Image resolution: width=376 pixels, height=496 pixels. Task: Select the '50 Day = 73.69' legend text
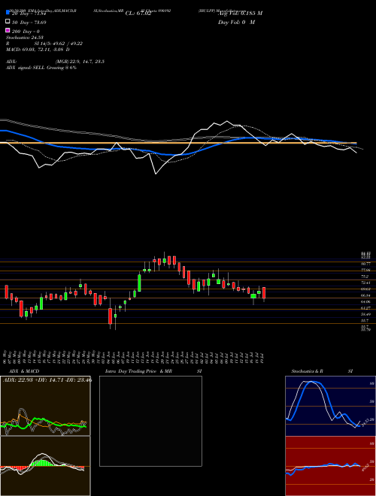(x=29, y=23)
